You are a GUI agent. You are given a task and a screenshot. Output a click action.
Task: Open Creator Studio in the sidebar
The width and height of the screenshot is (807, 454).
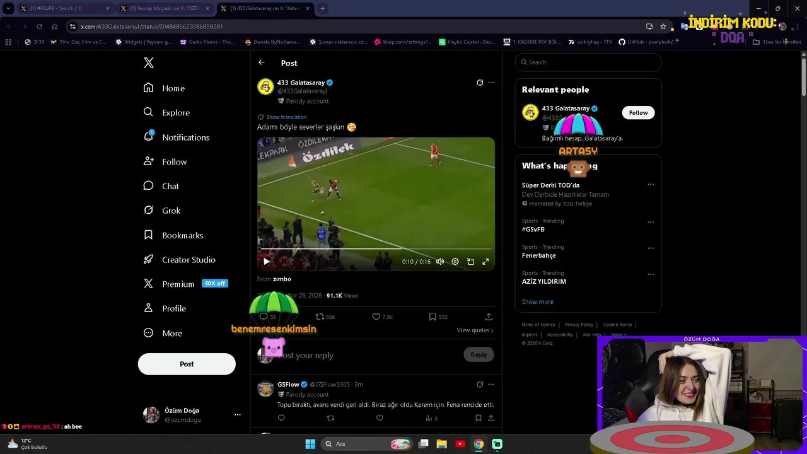click(180, 260)
